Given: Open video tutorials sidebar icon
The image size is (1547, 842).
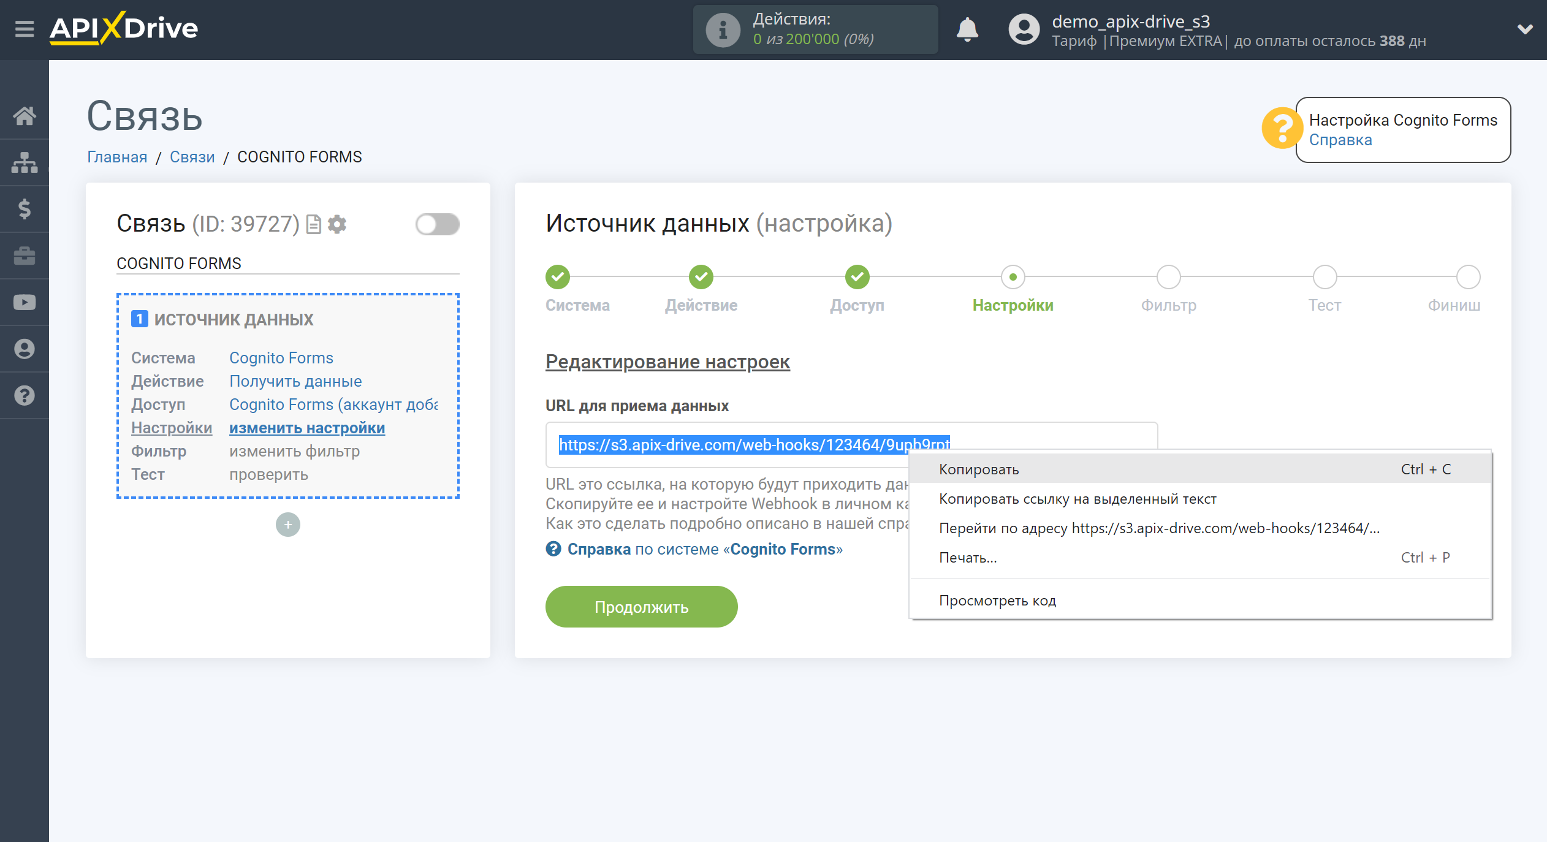Looking at the screenshot, I should click(x=25, y=302).
